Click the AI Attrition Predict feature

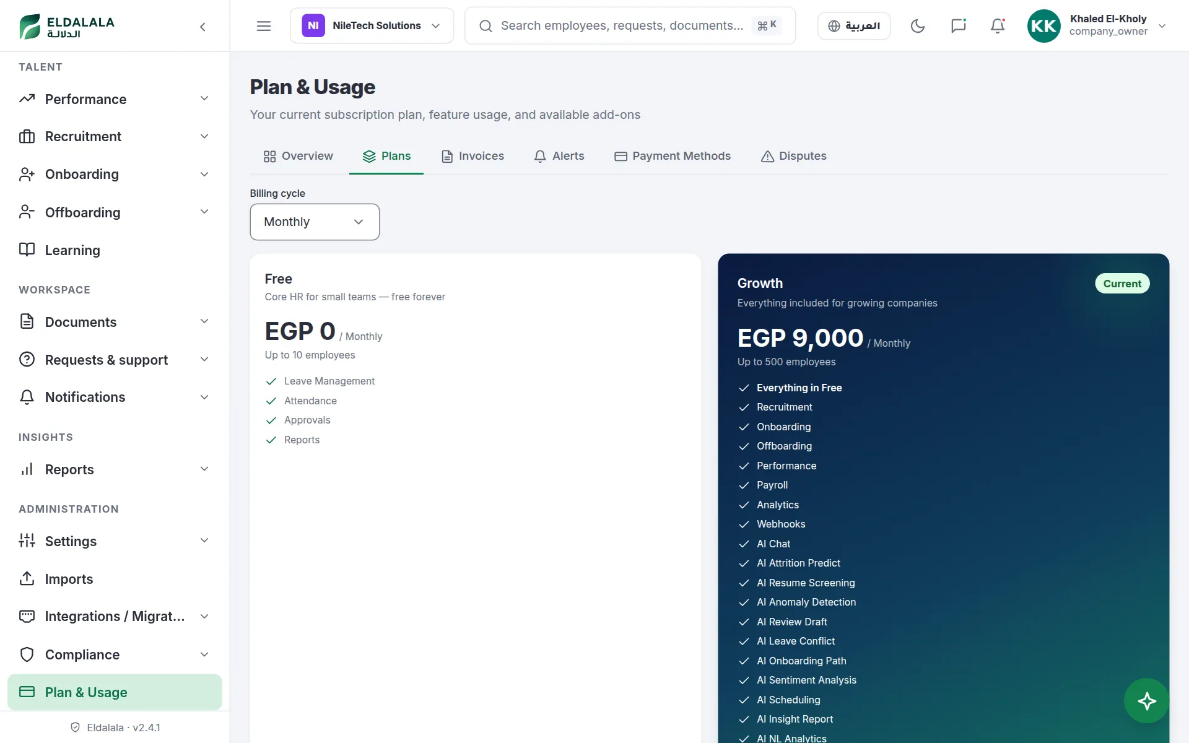coord(798,563)
